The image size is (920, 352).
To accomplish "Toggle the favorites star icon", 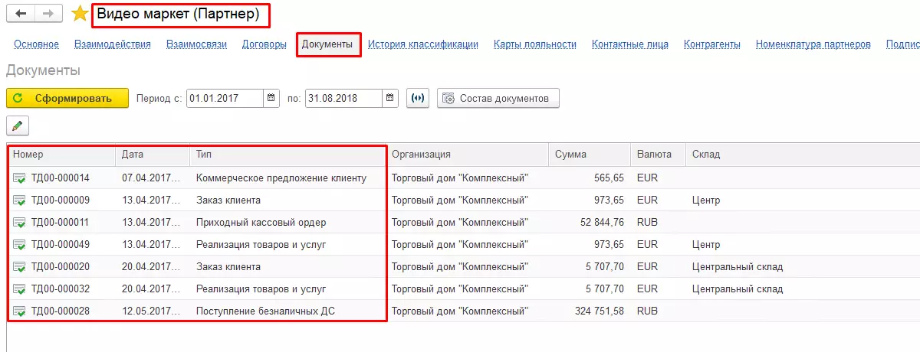I will click(x=80, y=14).
